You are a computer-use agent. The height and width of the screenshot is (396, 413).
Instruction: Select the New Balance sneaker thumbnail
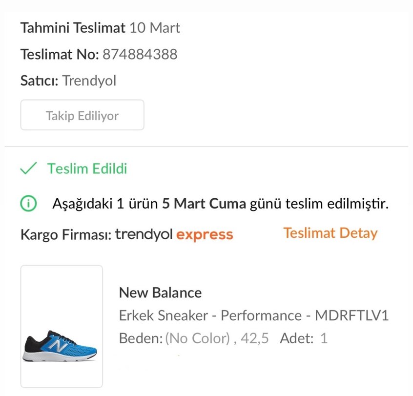(x=61, y=325)
